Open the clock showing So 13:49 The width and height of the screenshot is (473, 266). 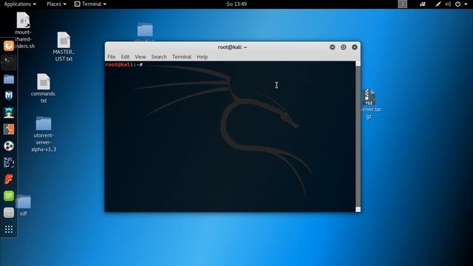[x=236, y=4]
